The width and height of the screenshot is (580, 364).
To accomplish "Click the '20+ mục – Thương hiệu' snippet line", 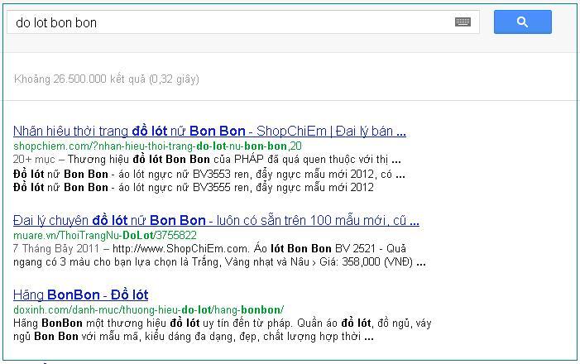I will pyautogui.click(x=207, y=160).
